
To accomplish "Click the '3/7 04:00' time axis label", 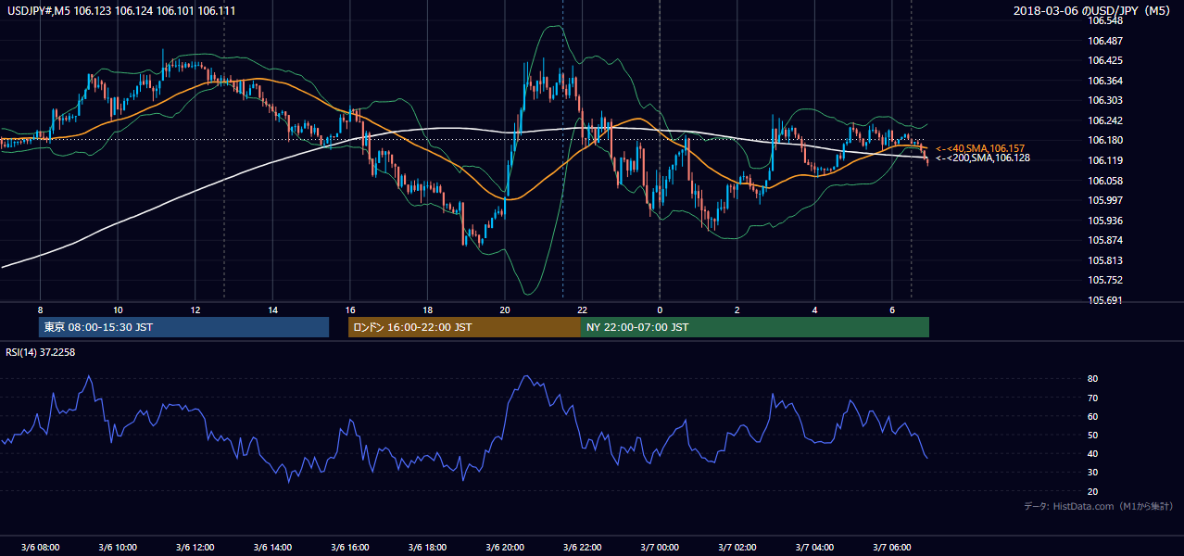I will pos(815,547).
